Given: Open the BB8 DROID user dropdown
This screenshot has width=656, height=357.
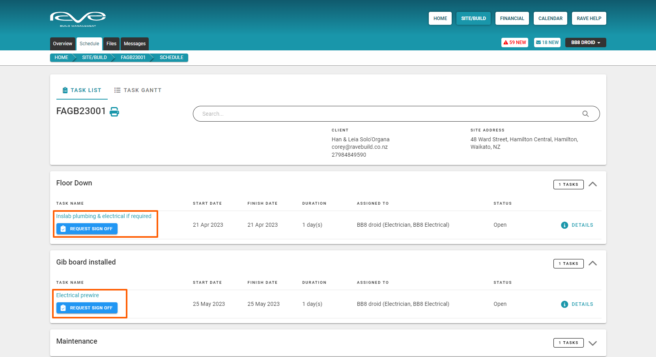Looking at the screenshot, I should [585, 43].
